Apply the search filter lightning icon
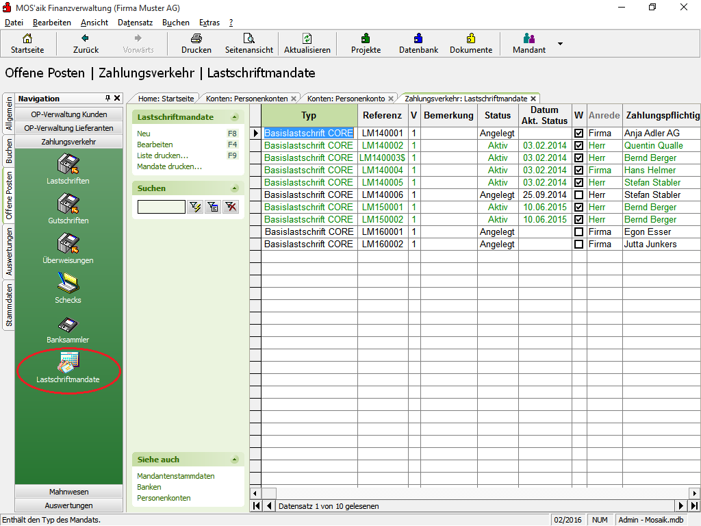Image resolution: width=701 pixels, height=526 pixels. tap(195, 207)
